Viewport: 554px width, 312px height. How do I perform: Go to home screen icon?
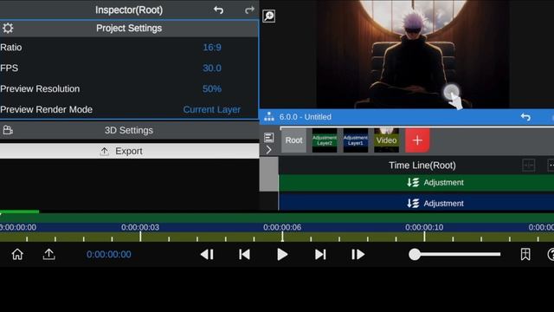click(17, 254)
